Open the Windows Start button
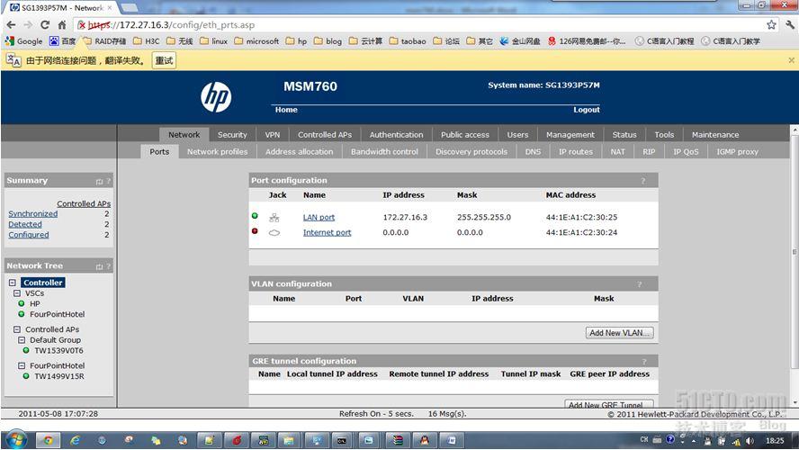This screenshot has width=799, height=450. tap(16, 439)
